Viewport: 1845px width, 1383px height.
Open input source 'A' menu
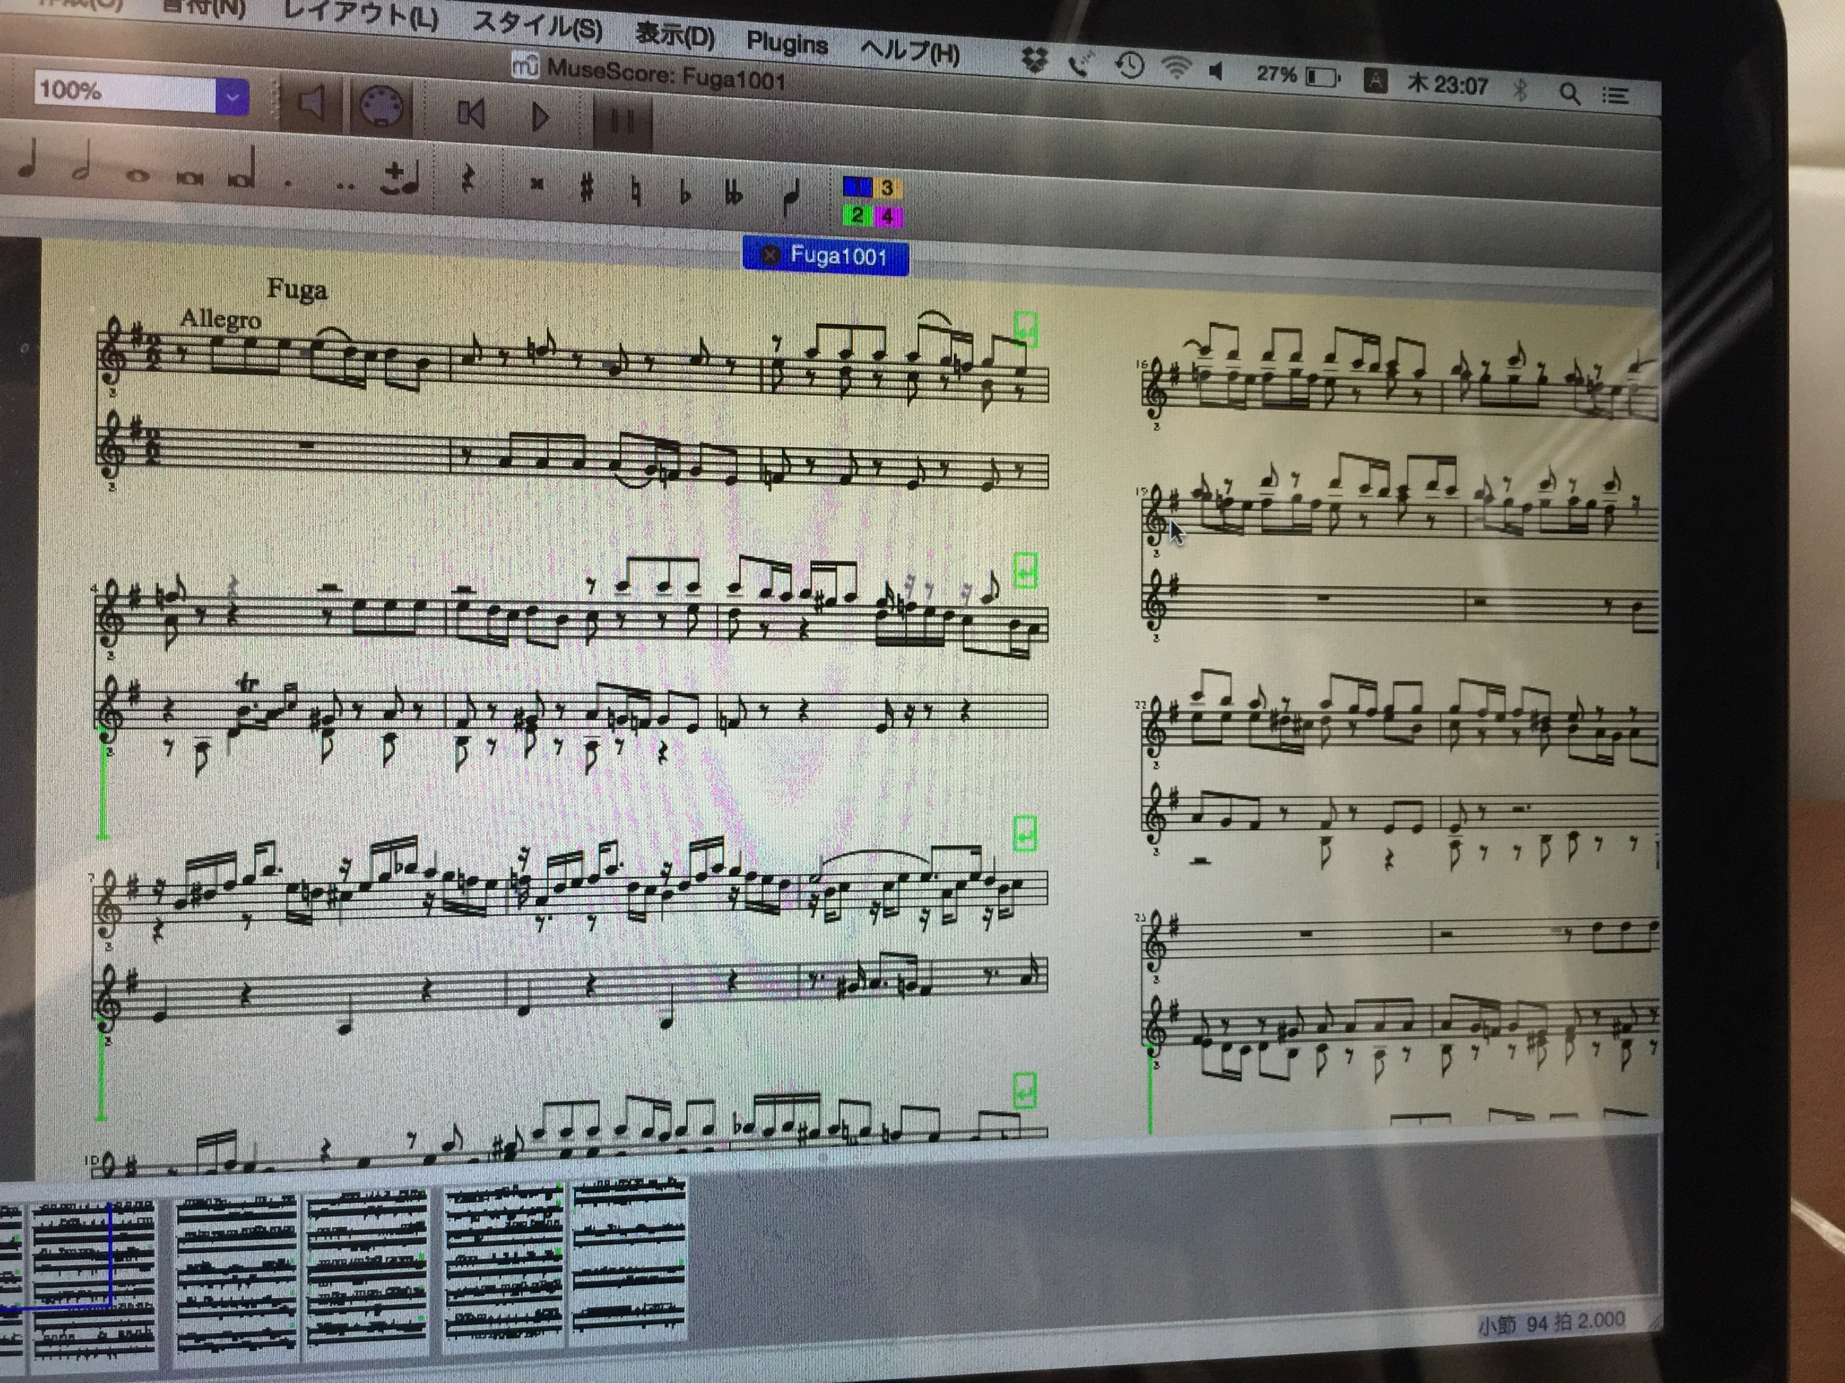pyautogui.click(x=1375, y=82)
